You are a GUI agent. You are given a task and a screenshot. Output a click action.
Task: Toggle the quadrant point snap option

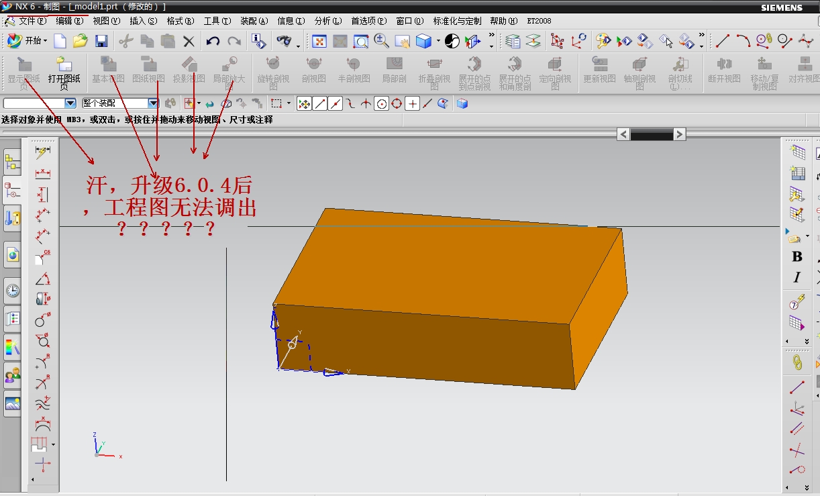click(x=397, y=103)
